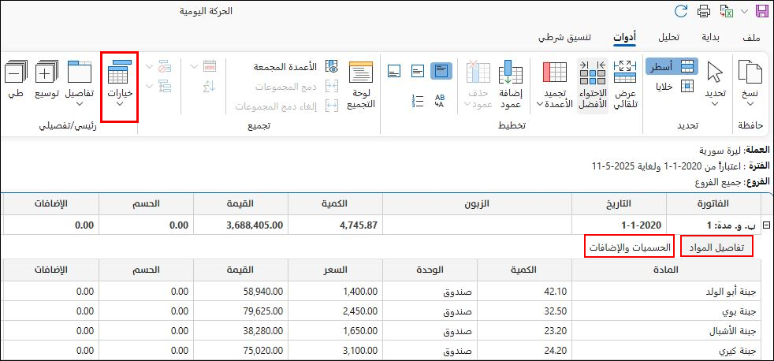Screen dimensions: 774x361
Task: Select the أدوات tools tab
Action: pyautogui.click(x=624, y=38)
